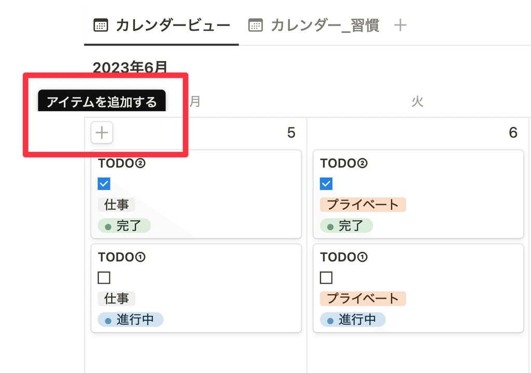Click the calendar icon beside カレンダー_習慣
The image size is (531, 373).
(255, 25)
